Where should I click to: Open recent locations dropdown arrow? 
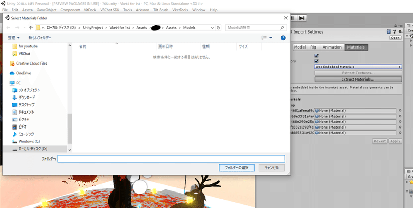(24, 28)
